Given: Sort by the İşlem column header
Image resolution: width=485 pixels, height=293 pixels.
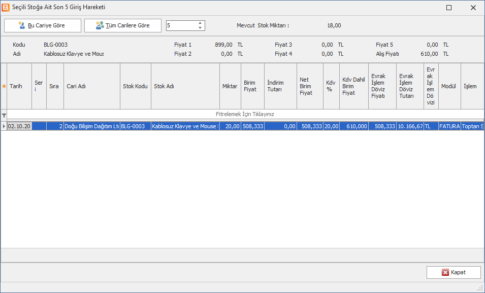Looking at the screenshot, I should click(x=472, y=86).
